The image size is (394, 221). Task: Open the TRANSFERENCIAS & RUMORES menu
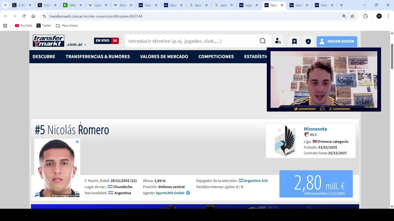pos(98,56)
